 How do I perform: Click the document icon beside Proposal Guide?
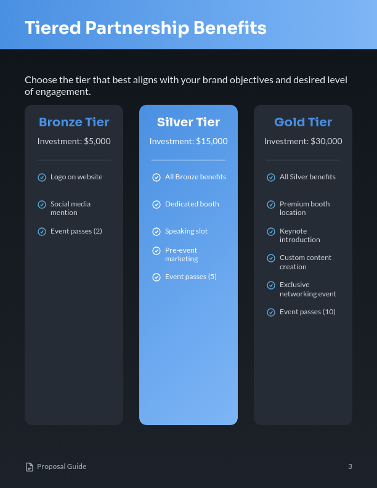pyautogui.click(x=30, y=467)
